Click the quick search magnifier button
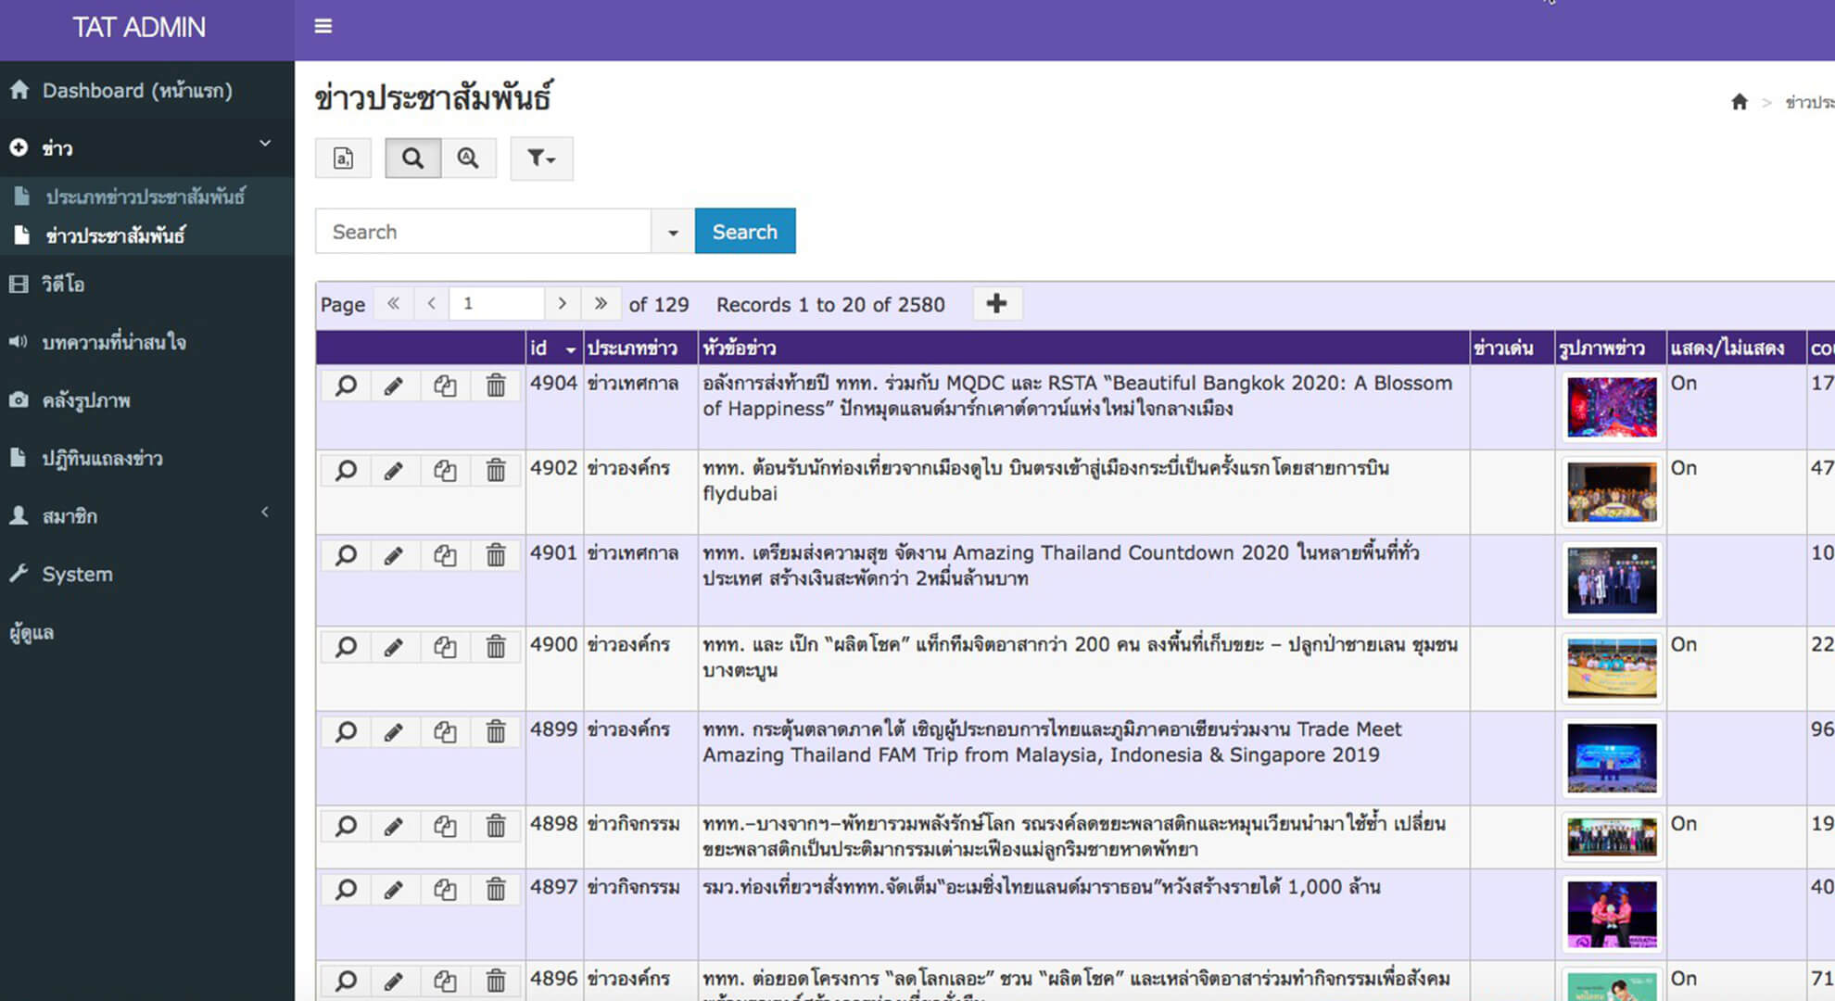 click(x=412, y=158)
